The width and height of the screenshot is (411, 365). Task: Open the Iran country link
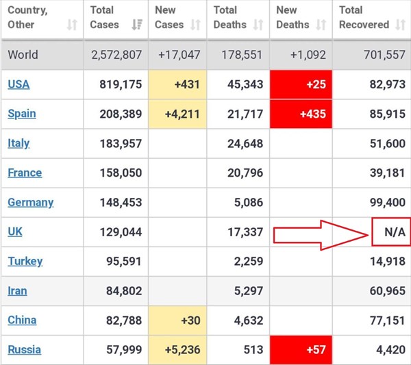tap(17, 291)
